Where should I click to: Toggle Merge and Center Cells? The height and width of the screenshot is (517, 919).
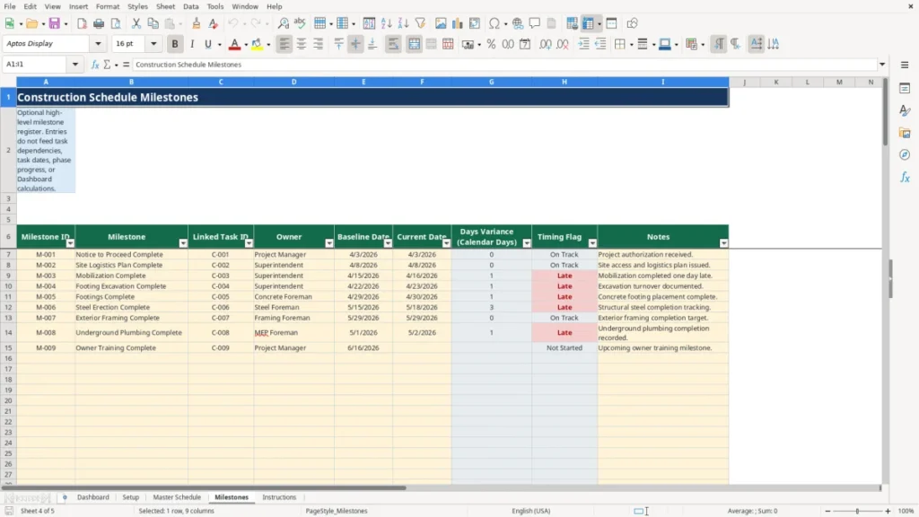tap(414, 44)
